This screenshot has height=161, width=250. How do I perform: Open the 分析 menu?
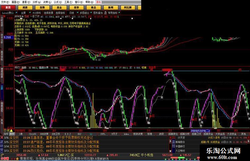pyautogui.click(x=37, y=2)
